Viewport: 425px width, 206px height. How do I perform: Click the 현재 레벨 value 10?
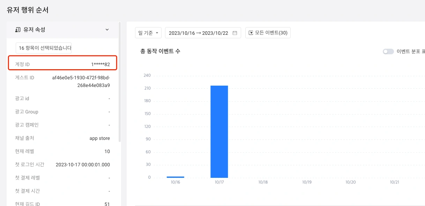pos(107,151)
